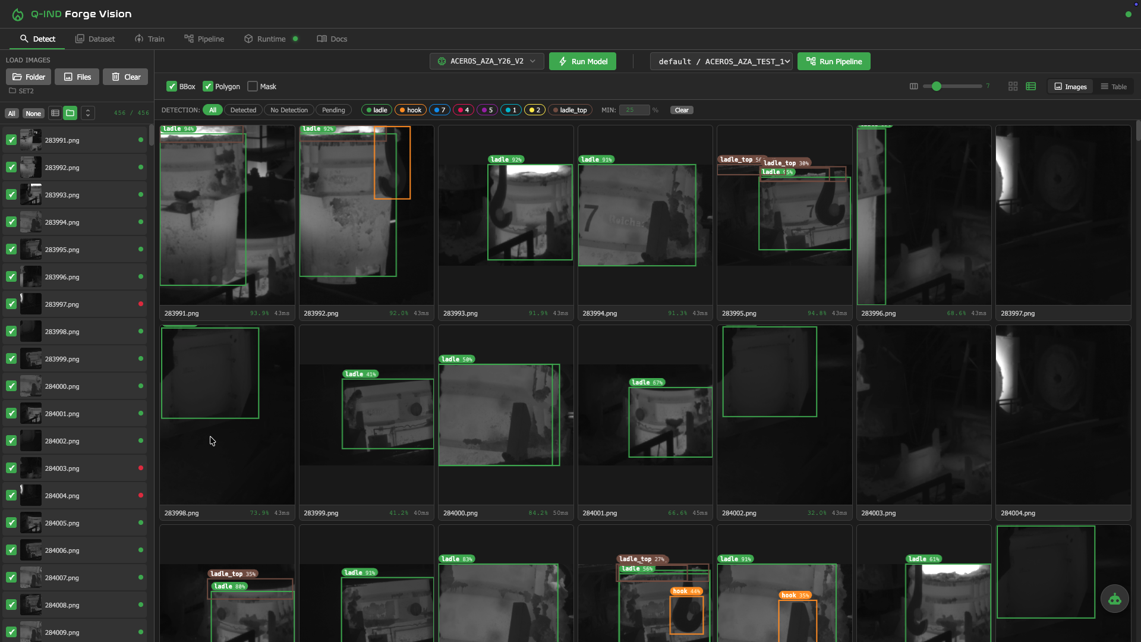Image resolution: width=1141 pixels, height=642 pixels.
Task: Open the Dataset tab
Action: point(95,39)
